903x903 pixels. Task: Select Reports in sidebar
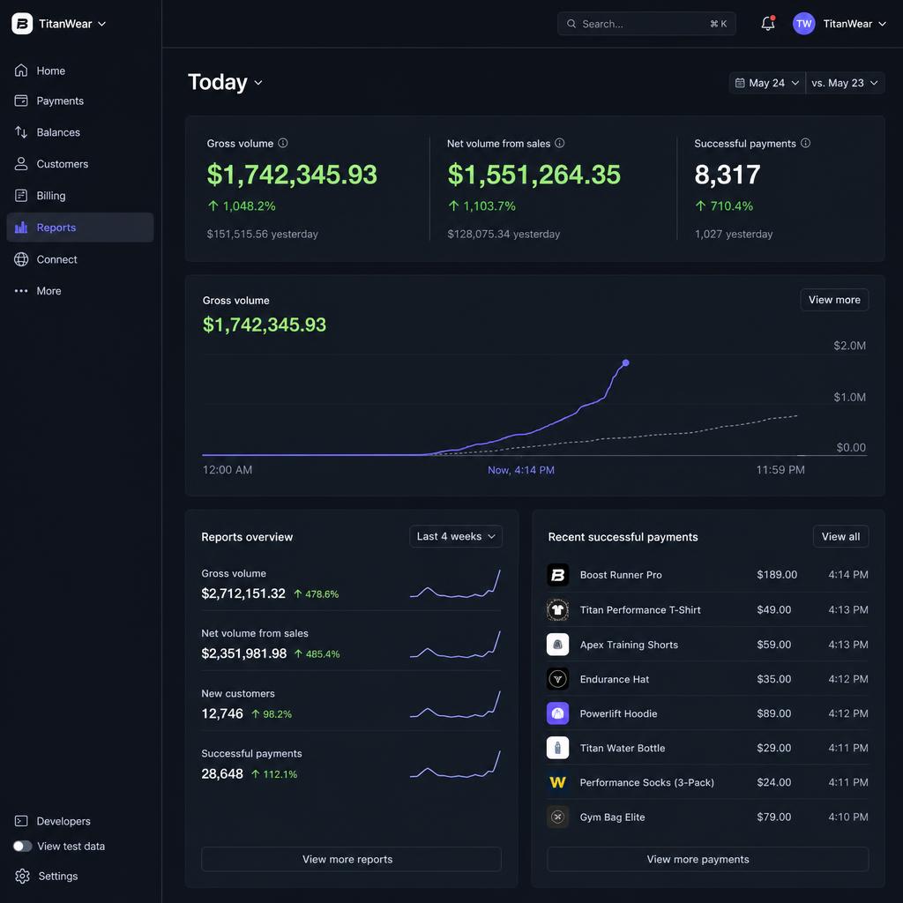click(80, 227)
